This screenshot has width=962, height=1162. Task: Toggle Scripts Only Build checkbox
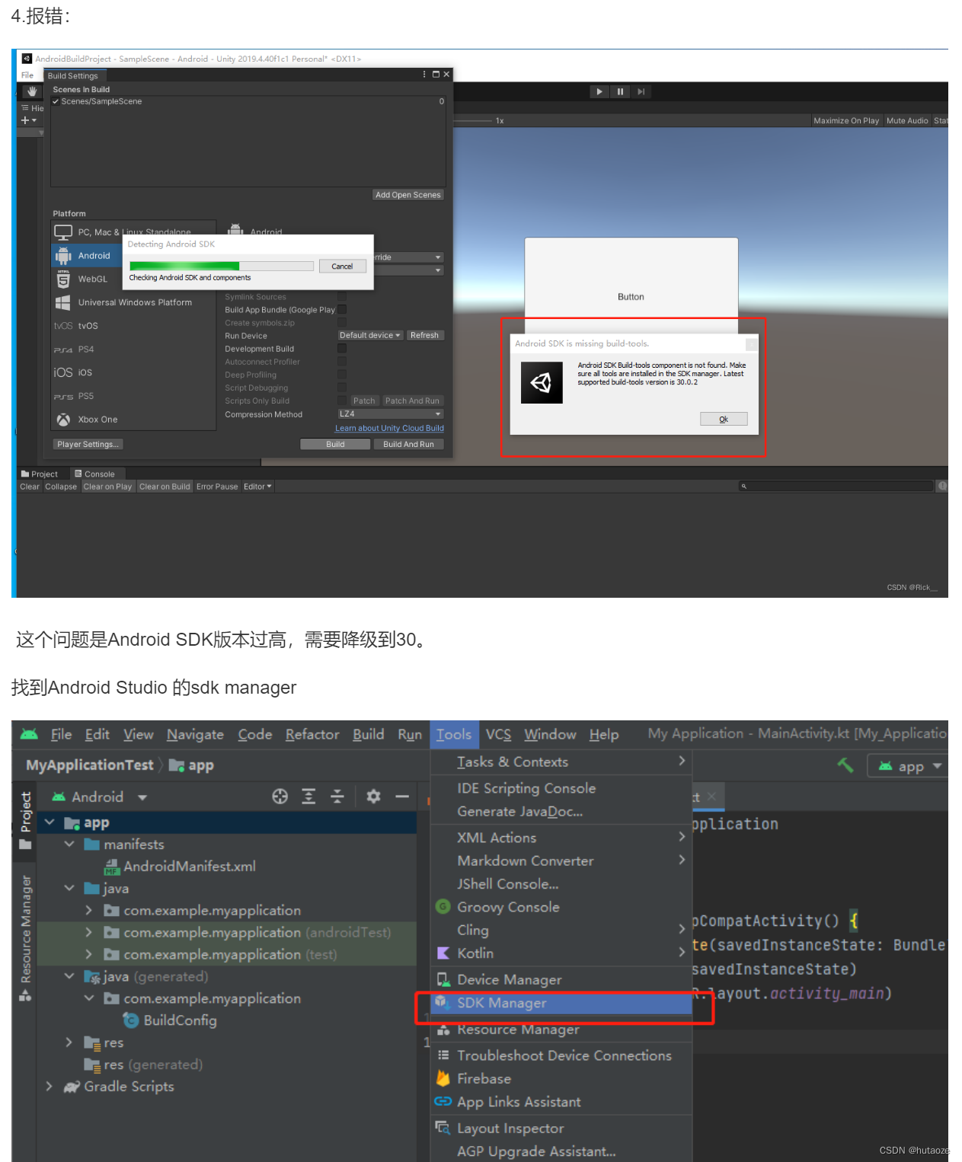click(x=342, y=400)
